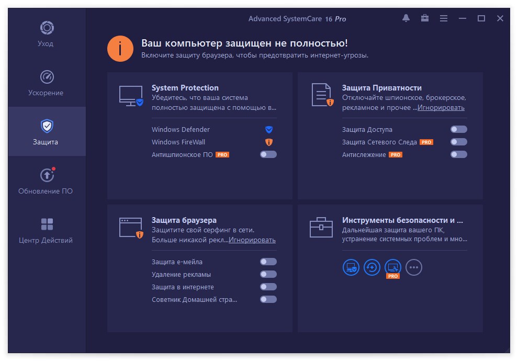Enable the Антишпионское ПО toggle
Viewport: 518px width, 361px height.
pos(268,154)
